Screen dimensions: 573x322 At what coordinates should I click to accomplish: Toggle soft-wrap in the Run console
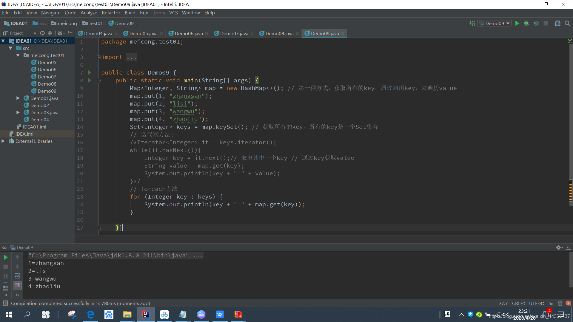tap(17, 276)
